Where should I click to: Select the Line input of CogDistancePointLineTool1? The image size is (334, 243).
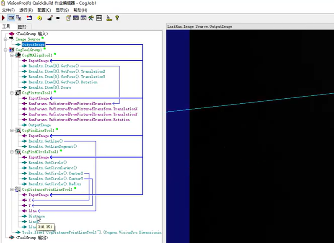point(33,211)
